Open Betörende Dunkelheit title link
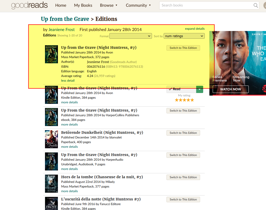Screen dimensions: 266x210 tap(102, 132)
